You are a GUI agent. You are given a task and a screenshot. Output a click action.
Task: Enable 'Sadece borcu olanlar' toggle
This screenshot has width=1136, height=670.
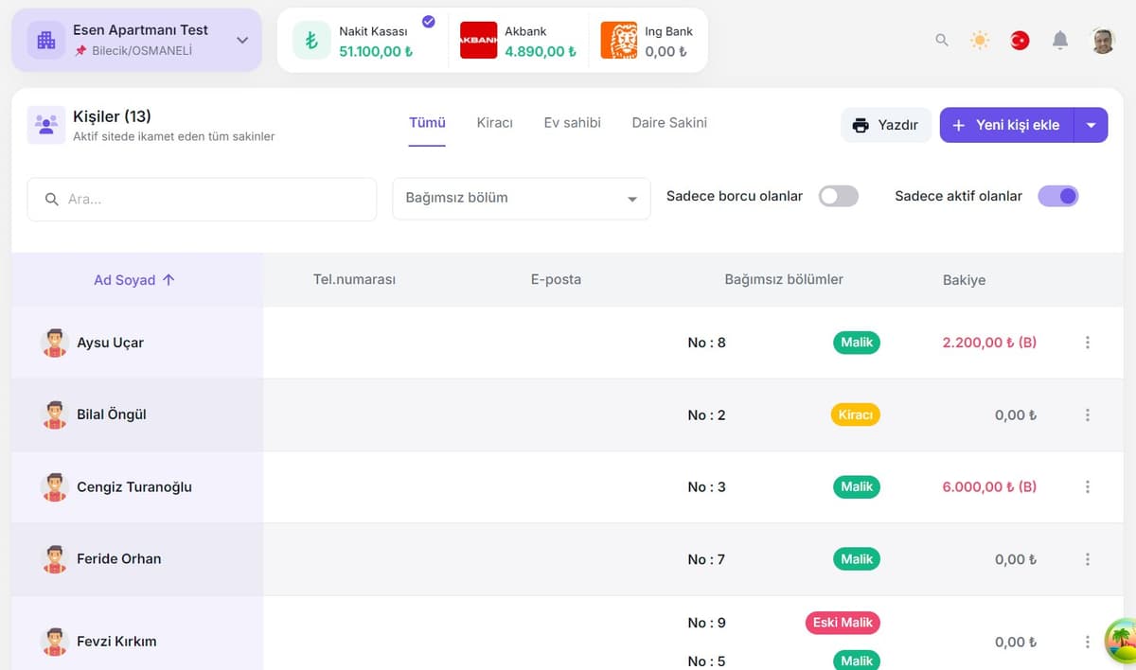838,196
